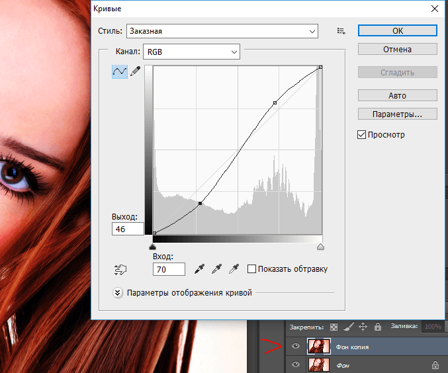
Task: Select the Фон layer name
Action: (343, 365)
